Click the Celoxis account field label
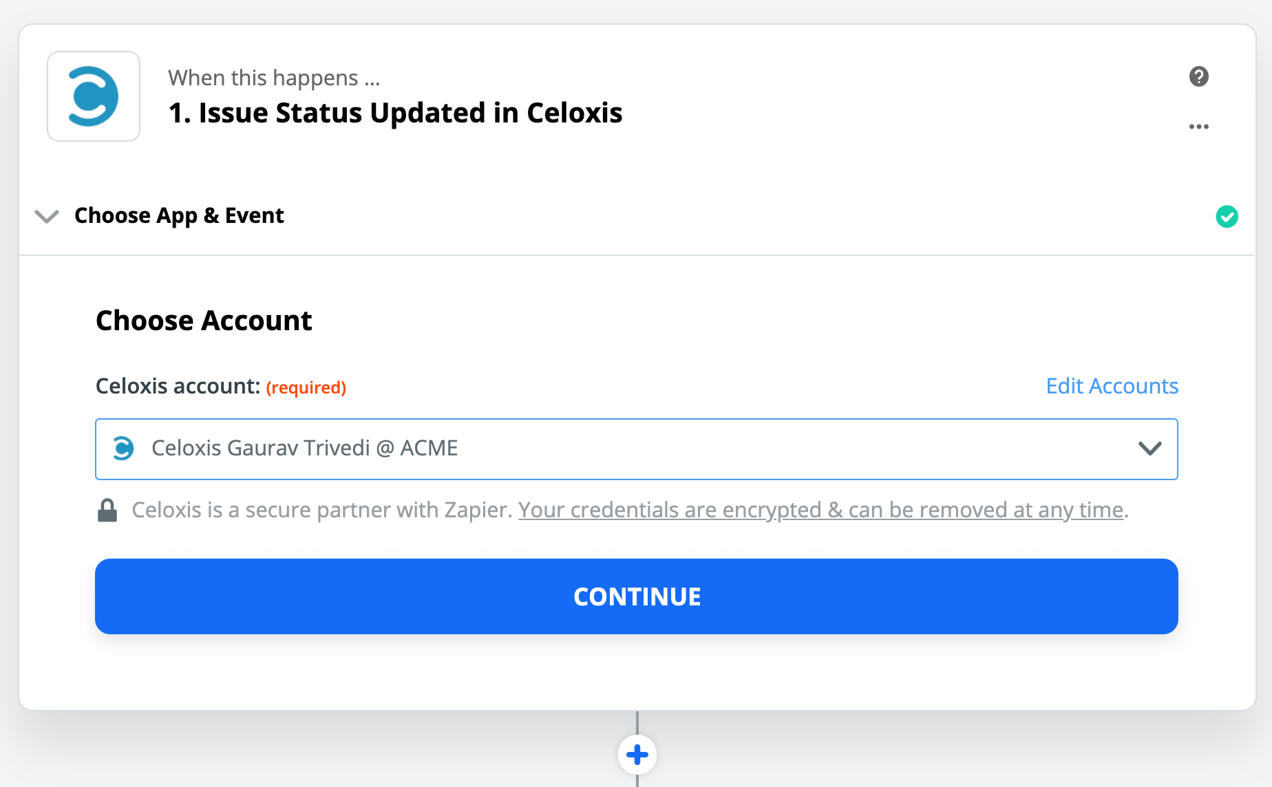The height and width of the screenshot is (787, 1272). (x=178, y=386)
